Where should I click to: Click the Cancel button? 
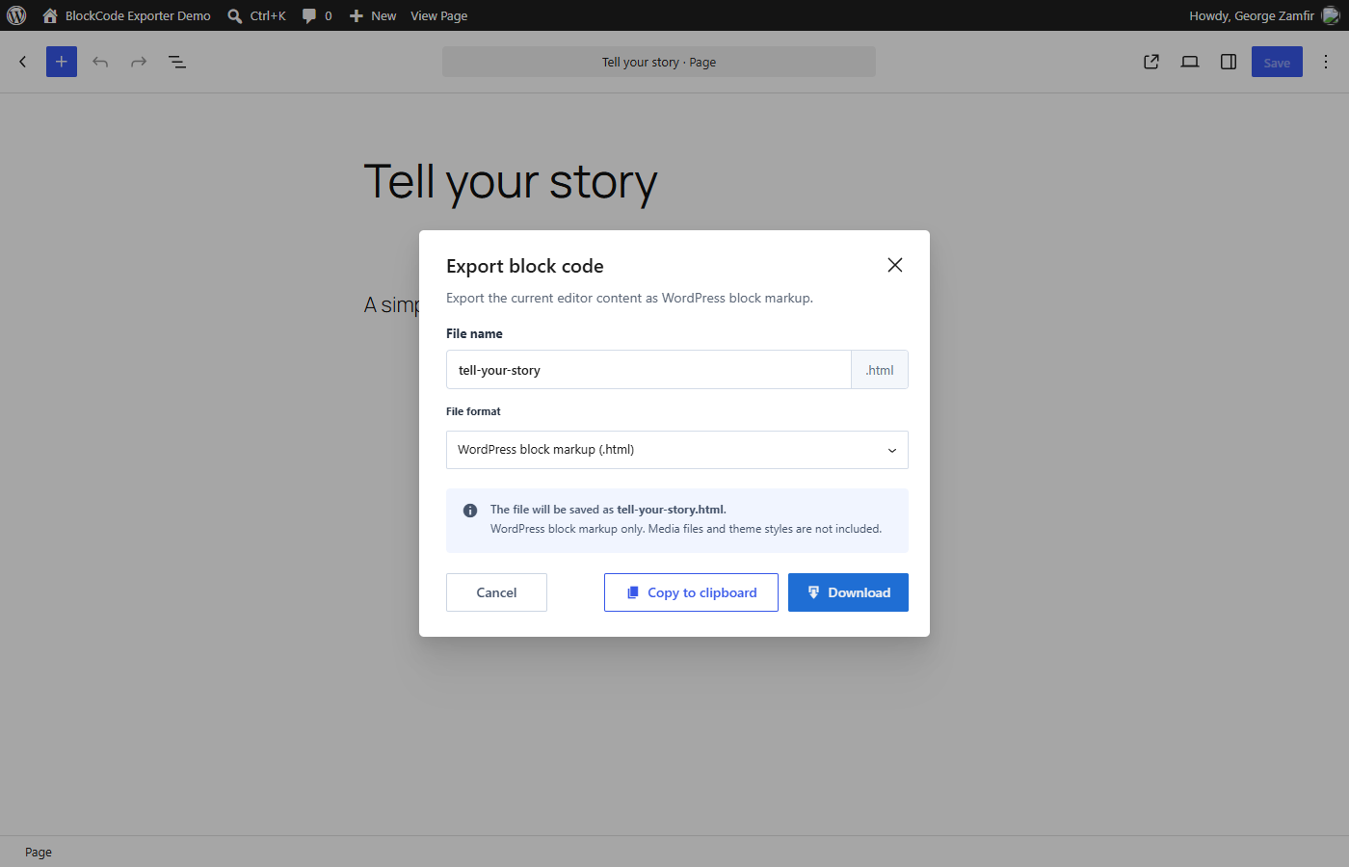[x=496, y=592]
